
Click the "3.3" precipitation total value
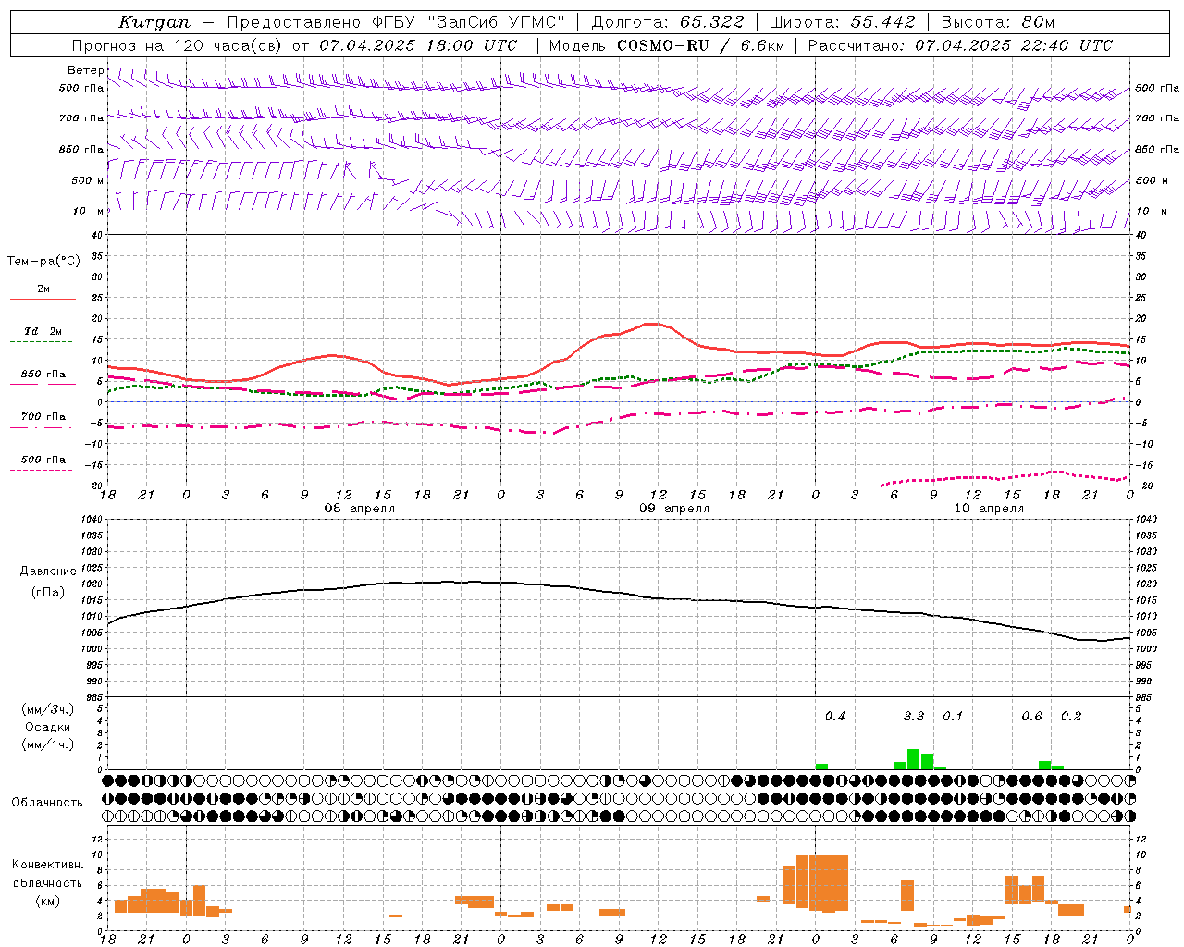click(x=913, y=716)
